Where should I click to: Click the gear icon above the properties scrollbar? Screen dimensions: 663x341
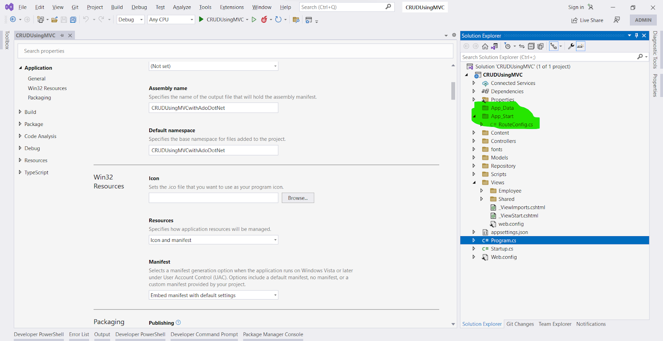click(x=454, y=35)
